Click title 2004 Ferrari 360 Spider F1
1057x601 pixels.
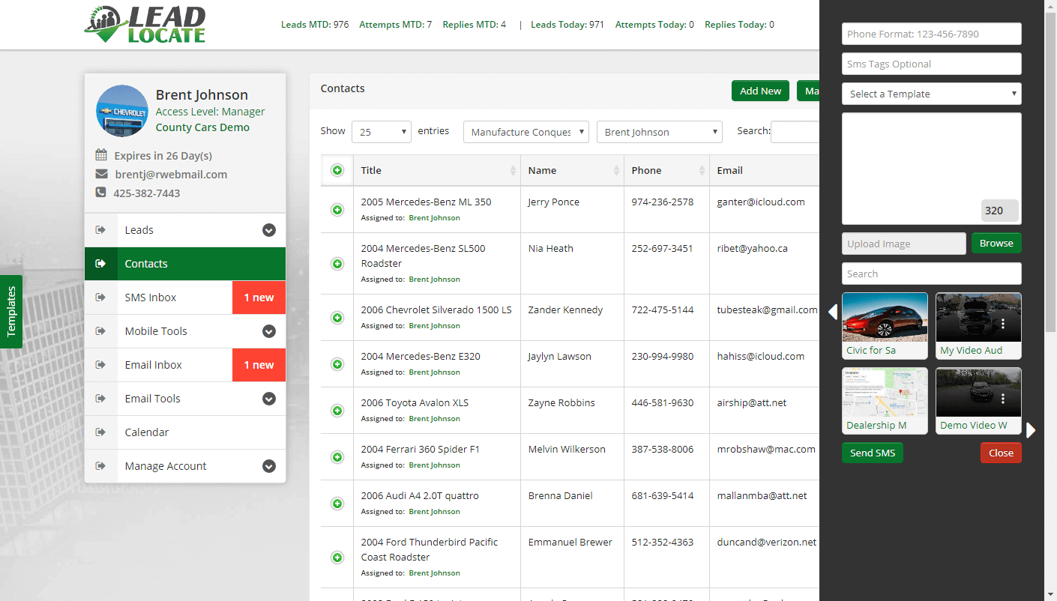(420, 449)
